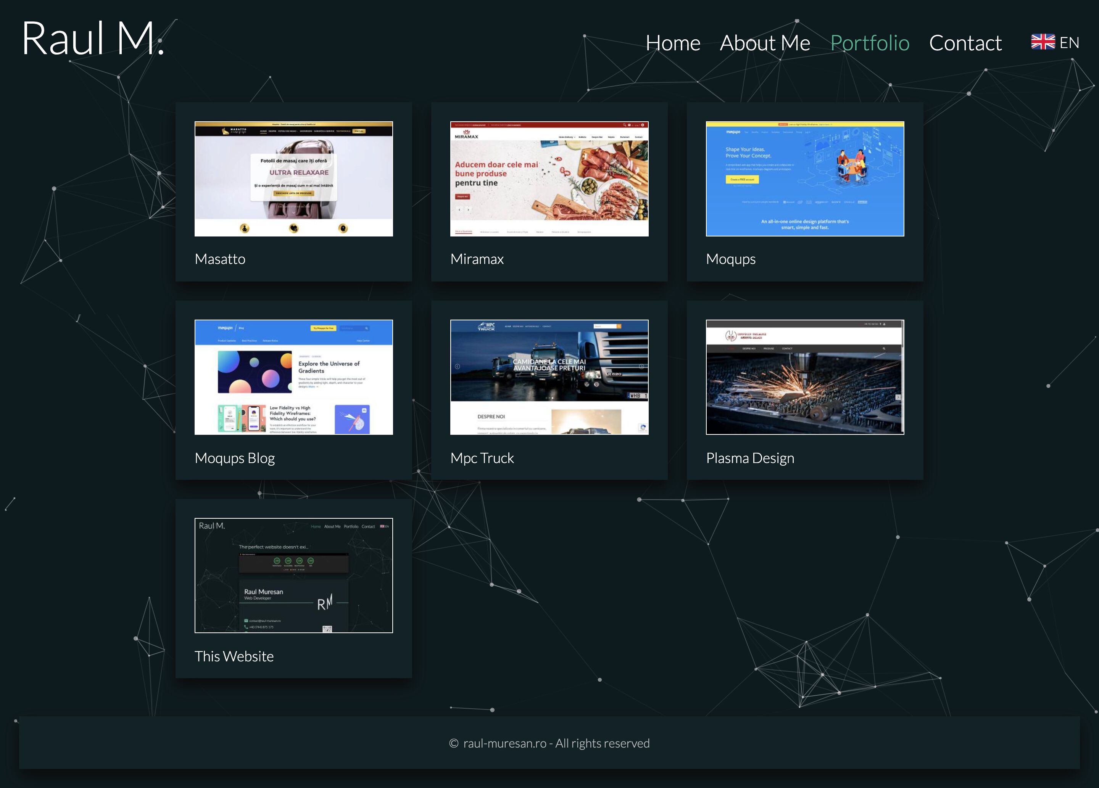Click the Moqups Blog project title

(235, 458)
